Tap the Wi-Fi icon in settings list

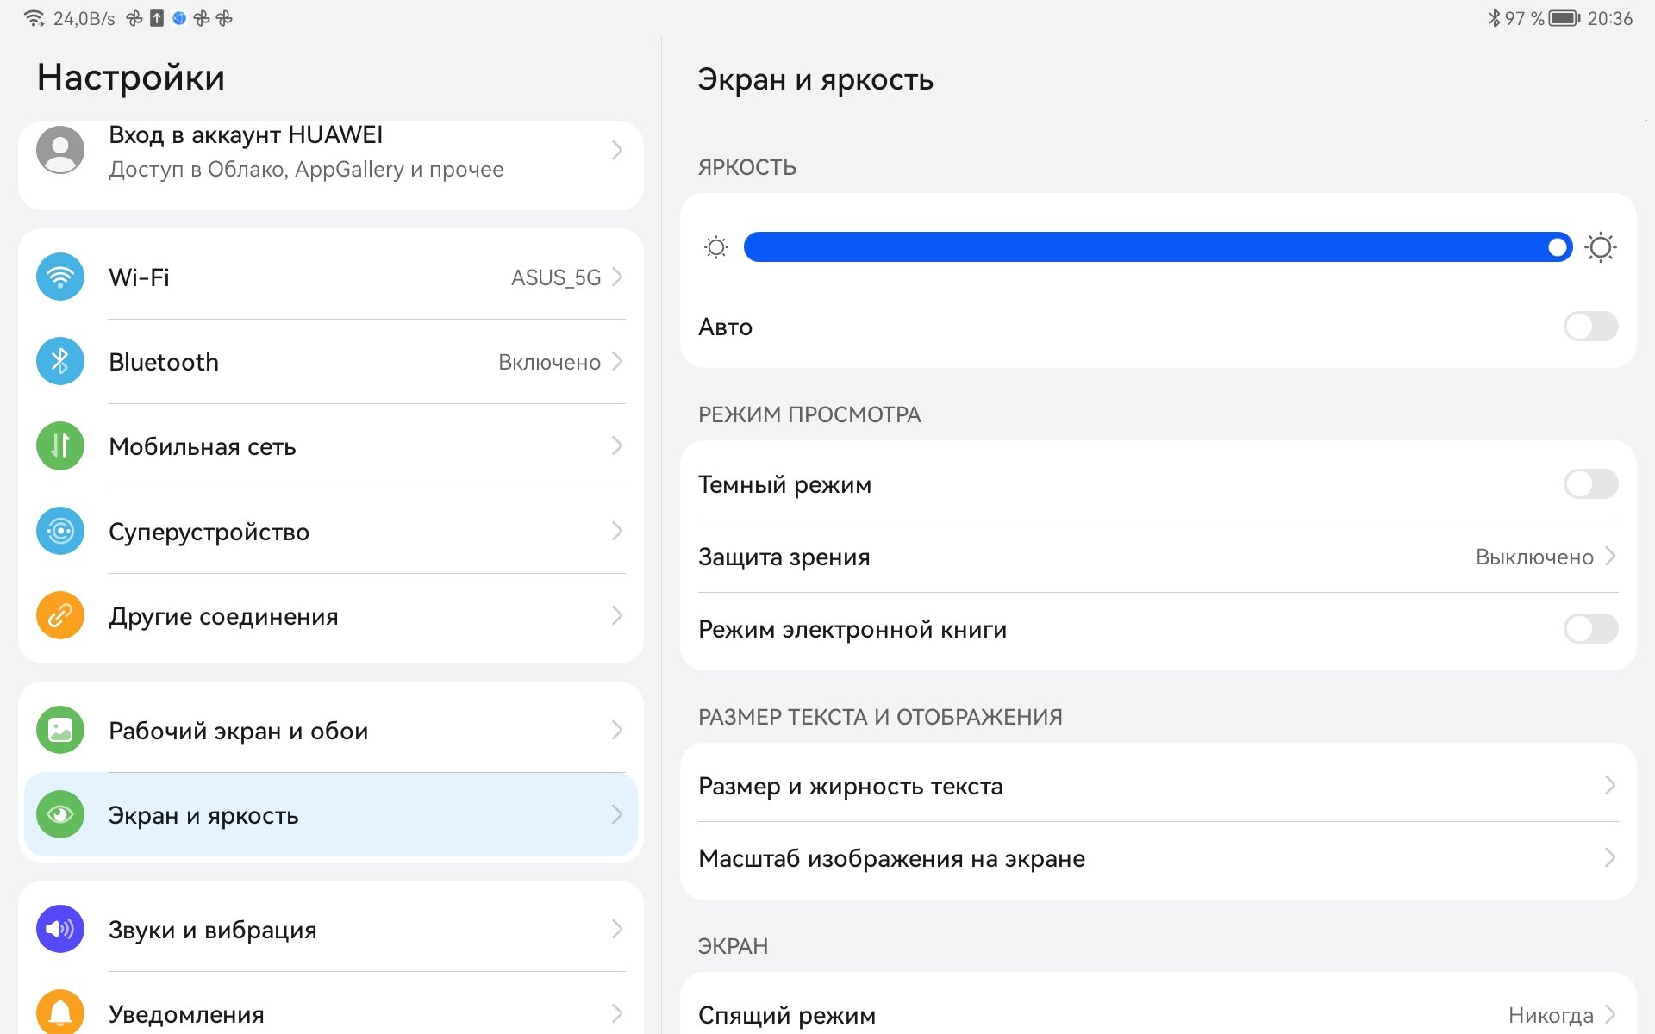click(x=60, y=277)
